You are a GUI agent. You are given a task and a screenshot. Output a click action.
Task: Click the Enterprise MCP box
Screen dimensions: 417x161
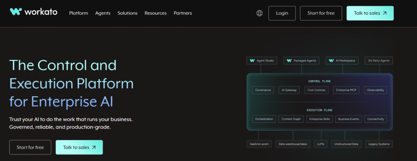[346, 90]
